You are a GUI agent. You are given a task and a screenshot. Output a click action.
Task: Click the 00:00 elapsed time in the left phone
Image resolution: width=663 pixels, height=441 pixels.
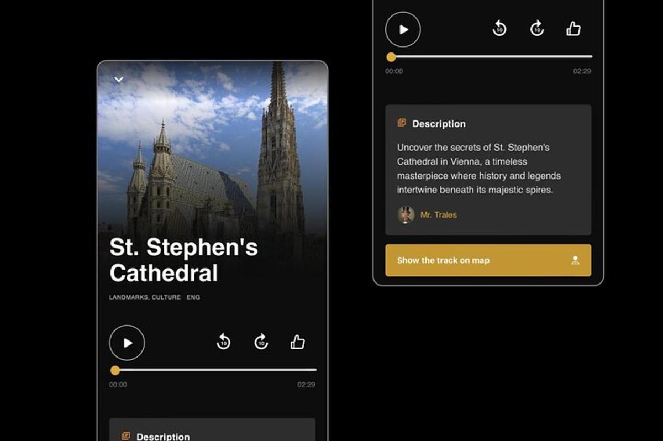118,385
